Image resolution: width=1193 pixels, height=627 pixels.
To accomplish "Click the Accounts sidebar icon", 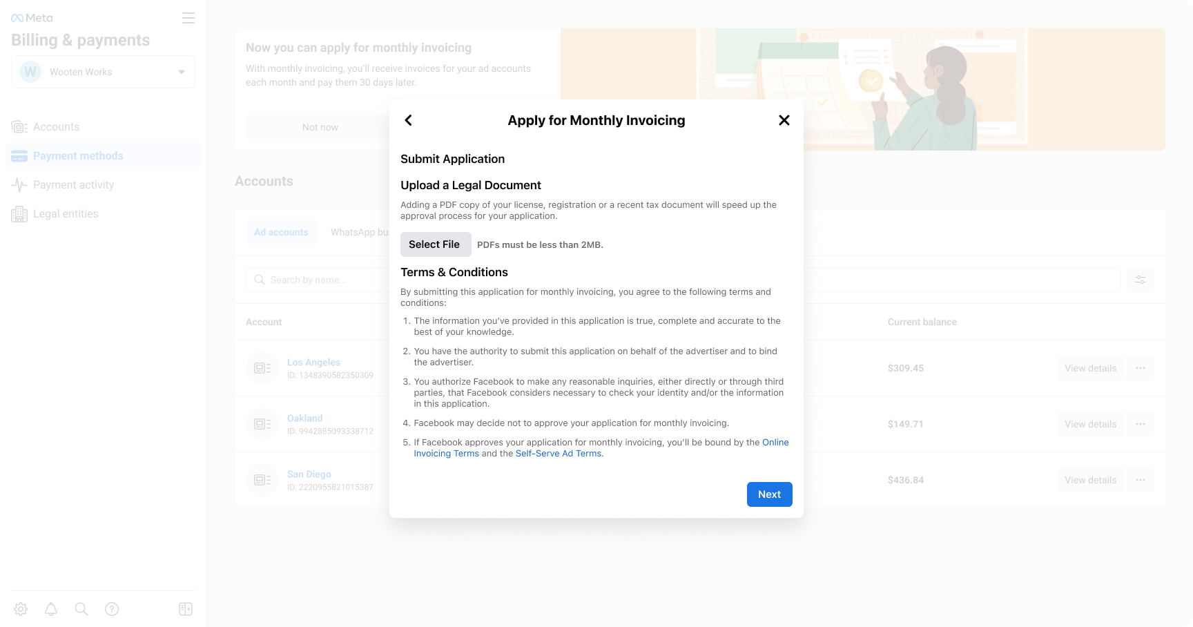I will 19,127.
